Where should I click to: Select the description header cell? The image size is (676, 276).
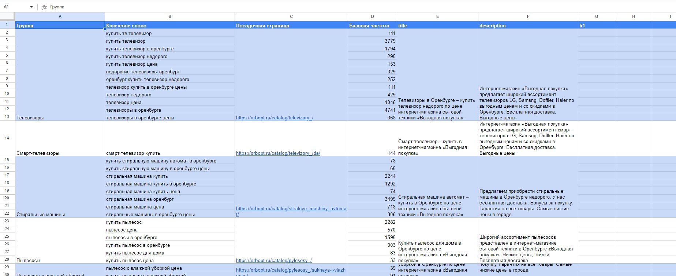[x=528, y=25]
